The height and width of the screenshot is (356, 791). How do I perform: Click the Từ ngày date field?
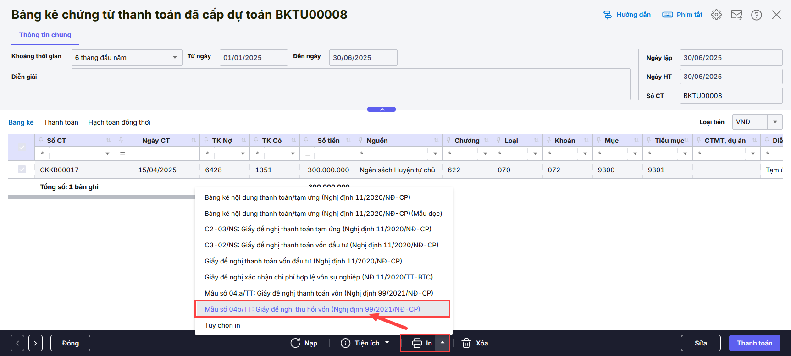(254, 58)
